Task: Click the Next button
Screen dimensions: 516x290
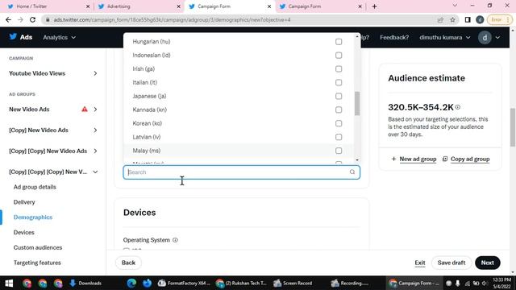Action: coord(487,263)
